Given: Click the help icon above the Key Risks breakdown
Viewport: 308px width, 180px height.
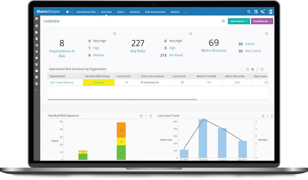Looking at the screenshot, I should 191,34.
